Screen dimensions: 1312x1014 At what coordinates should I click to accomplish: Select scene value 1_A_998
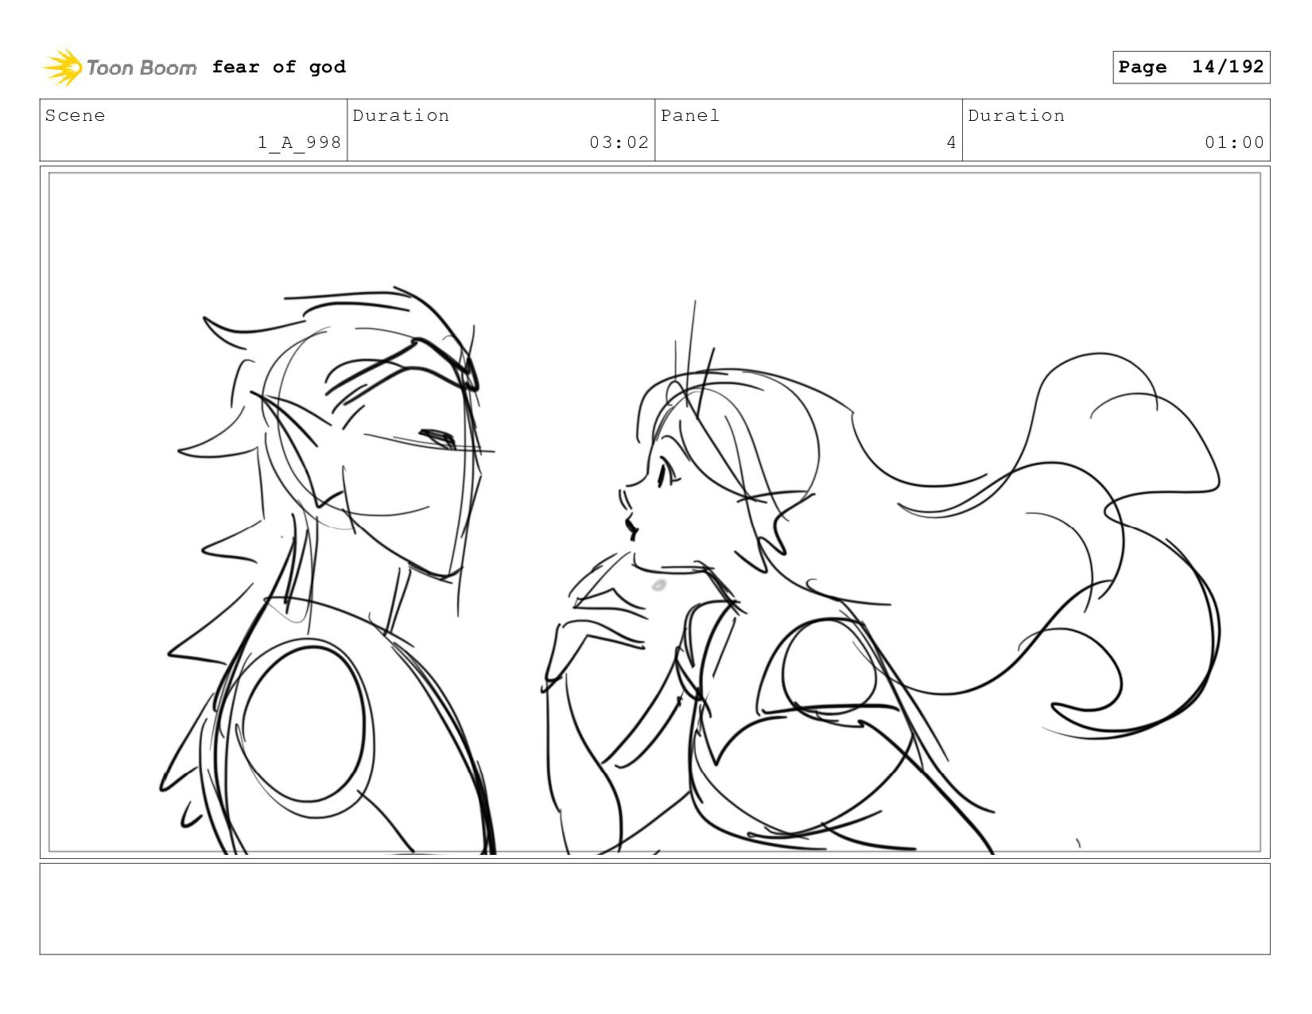(299, 142)
